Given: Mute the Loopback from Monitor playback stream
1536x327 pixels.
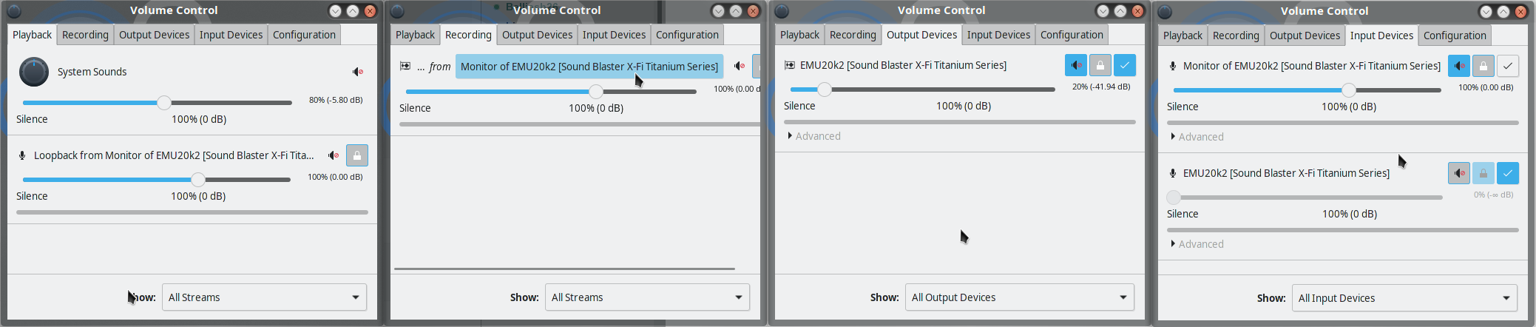Looking at the screenshot, I should [x=334, y=155].
